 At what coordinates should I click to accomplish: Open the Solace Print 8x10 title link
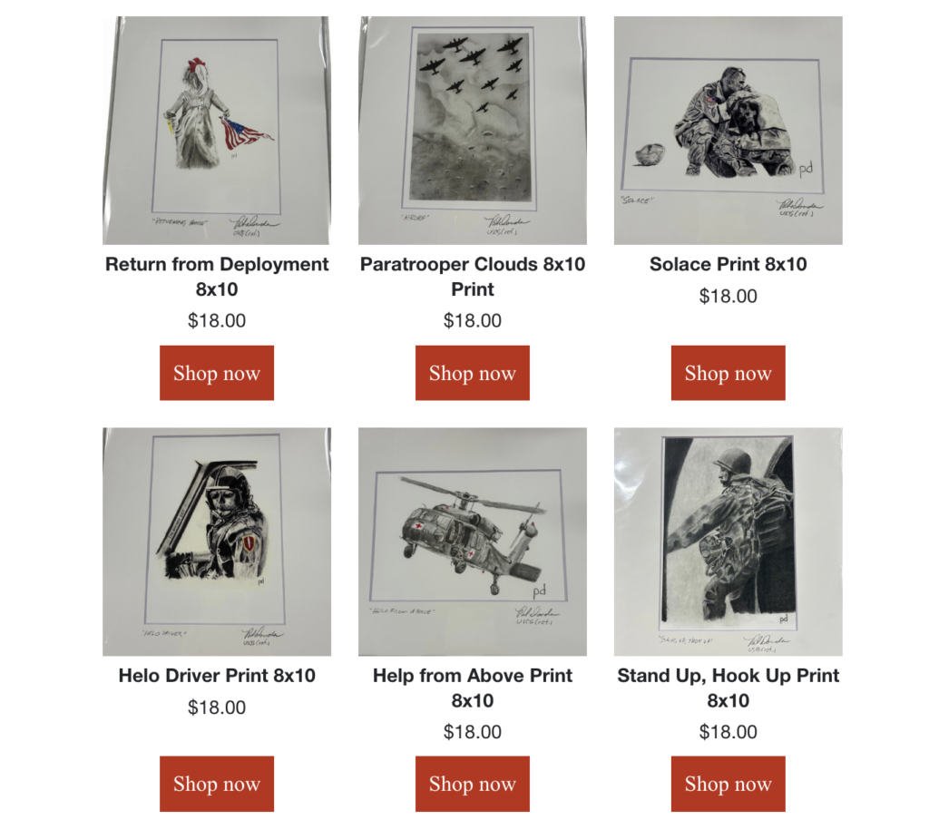(729, 264)
